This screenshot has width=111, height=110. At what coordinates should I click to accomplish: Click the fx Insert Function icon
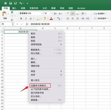[x=27, y=24]
